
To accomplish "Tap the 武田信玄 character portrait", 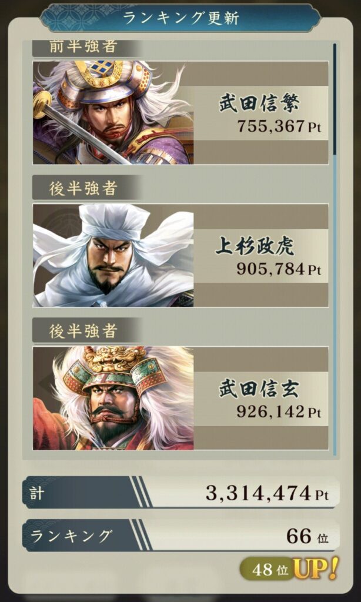I will [x=113, y=398].
